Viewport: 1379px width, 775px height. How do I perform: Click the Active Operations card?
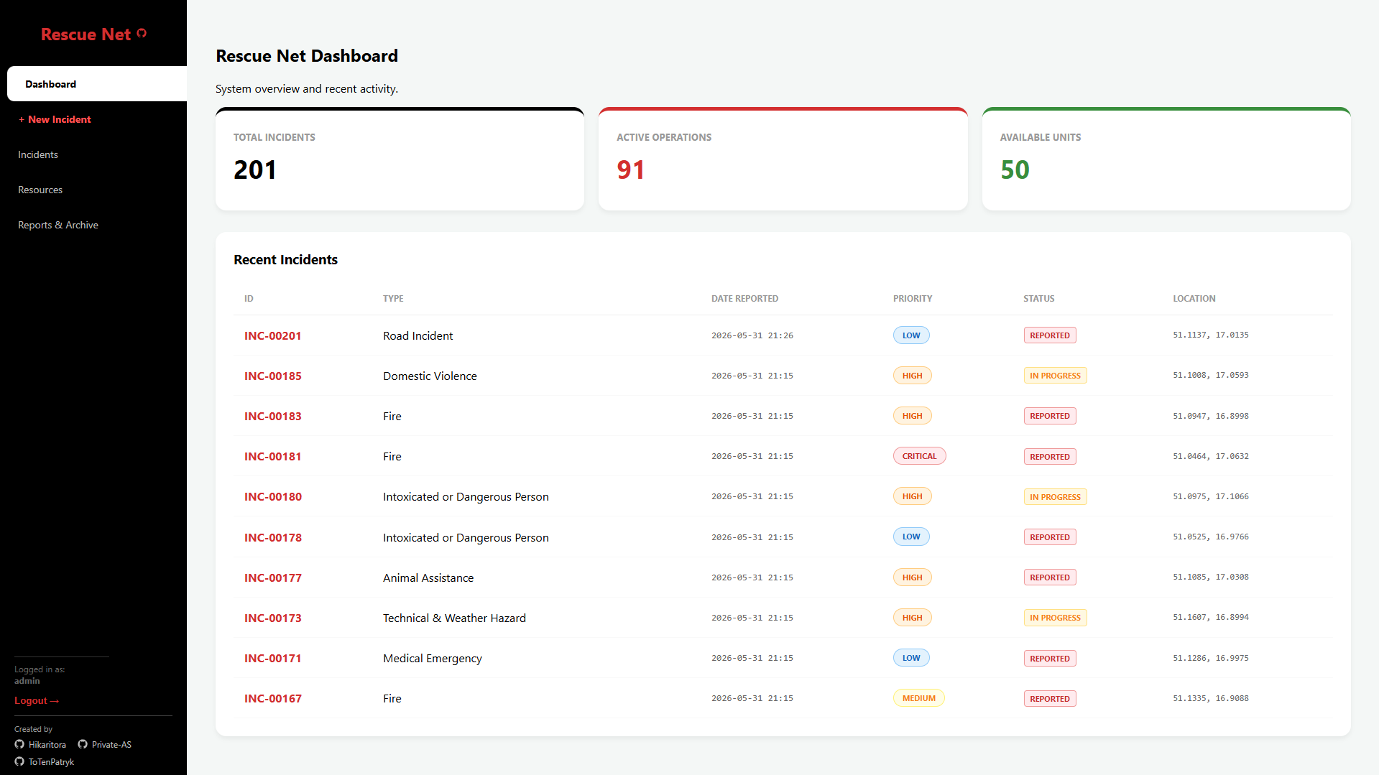click(x=783, y=159)
